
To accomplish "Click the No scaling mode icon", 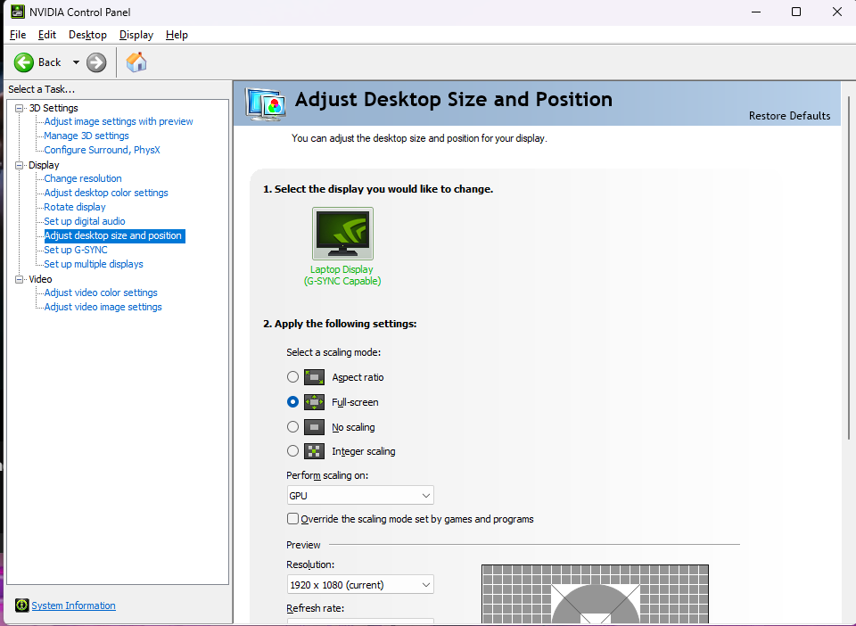I will click(314, 427).
